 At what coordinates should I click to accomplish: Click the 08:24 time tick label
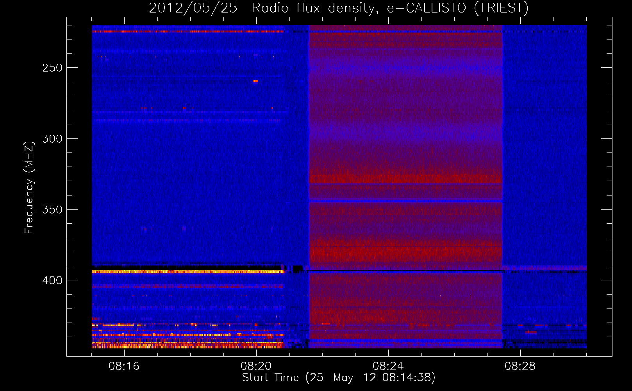[x=388, y=366]
